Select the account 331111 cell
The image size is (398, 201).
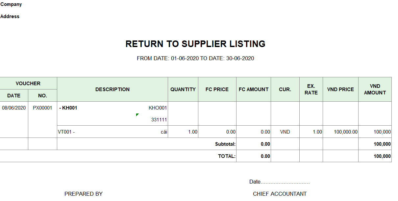click(159, 120)
